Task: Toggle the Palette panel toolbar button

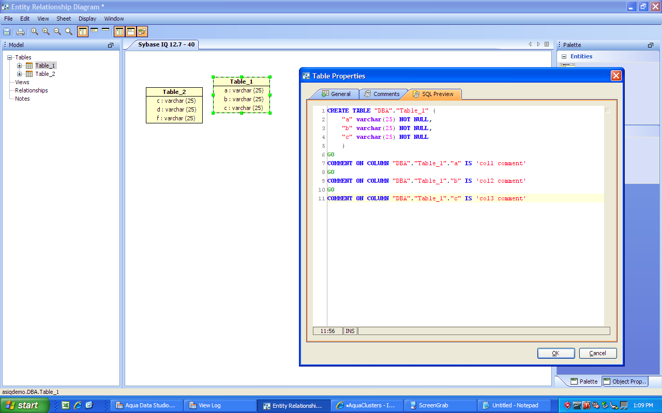Action: pyautogui.click(x=131, y=31)
